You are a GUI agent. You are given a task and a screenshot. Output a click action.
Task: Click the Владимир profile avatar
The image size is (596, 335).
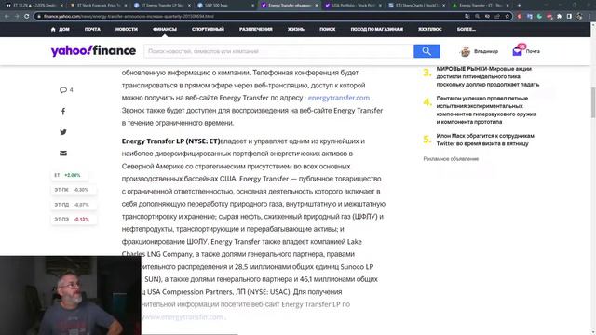[465, 51]
